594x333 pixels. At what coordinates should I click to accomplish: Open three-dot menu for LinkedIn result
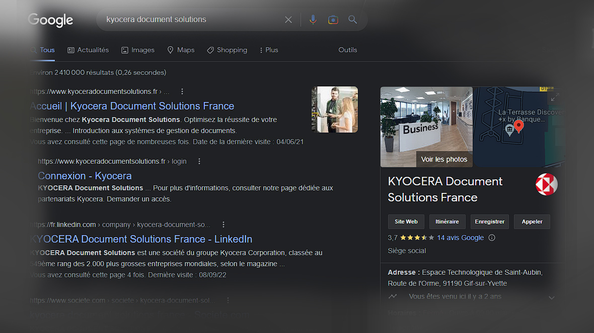point(224,225)
